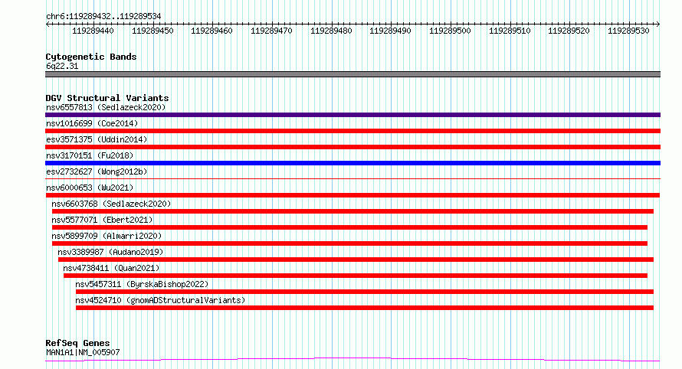682x369 pixels.
Task: Click the RefSeq Genes track title
Action: pos(77,344)
